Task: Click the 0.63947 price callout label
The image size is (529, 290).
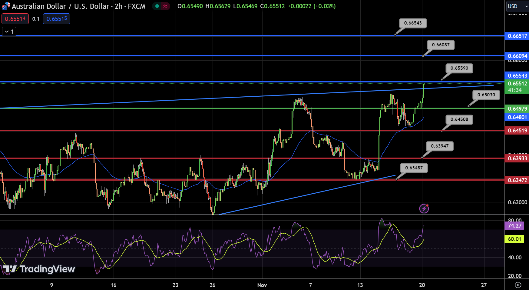Action: [x=440, y=146]
